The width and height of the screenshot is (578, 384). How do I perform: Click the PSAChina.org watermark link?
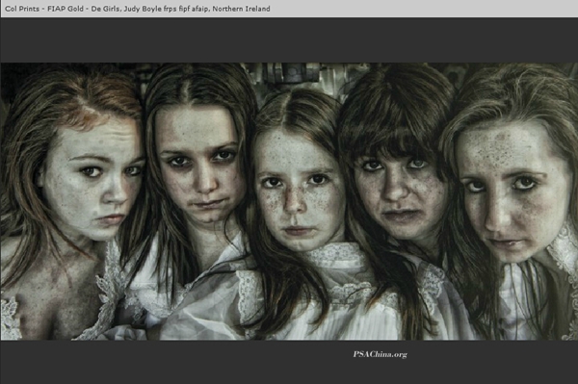click(381, 354)
